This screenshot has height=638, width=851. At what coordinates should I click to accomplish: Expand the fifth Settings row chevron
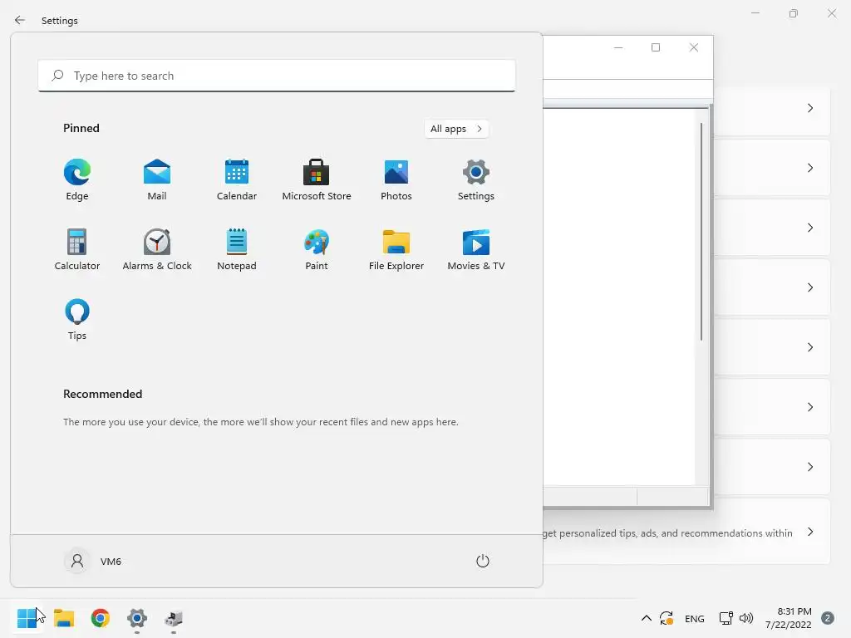click(x=809, y=347)
